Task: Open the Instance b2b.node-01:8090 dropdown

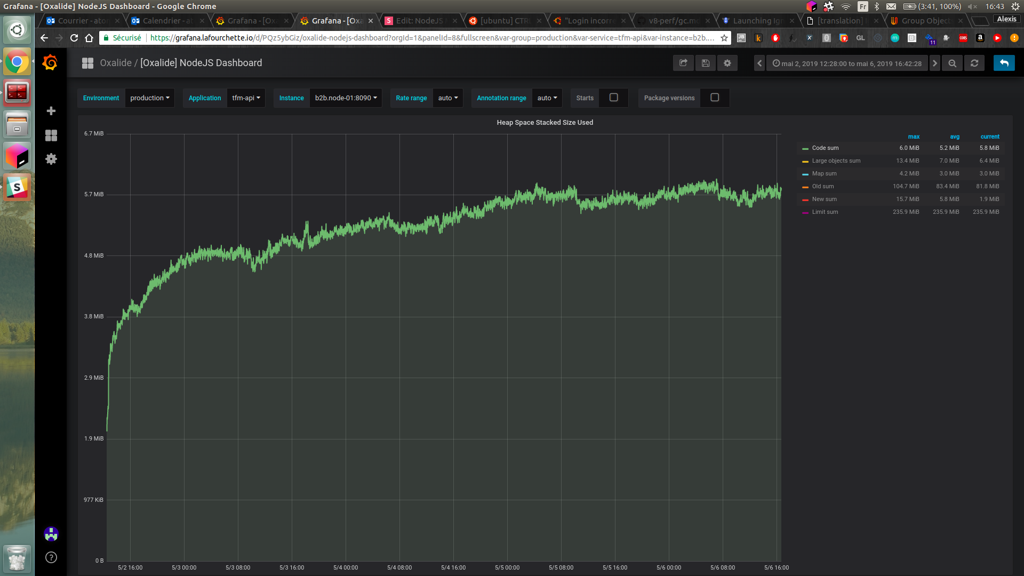Action: coord(346,98)
